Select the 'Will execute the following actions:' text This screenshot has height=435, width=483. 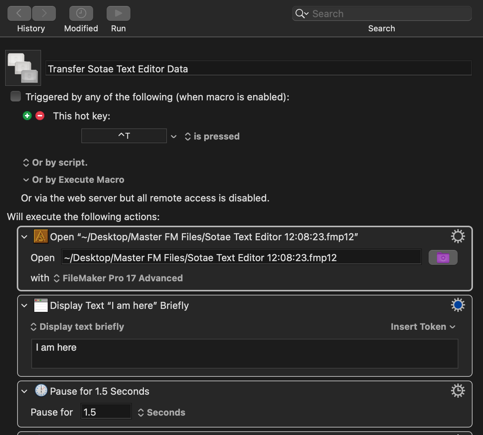[83, 217]
